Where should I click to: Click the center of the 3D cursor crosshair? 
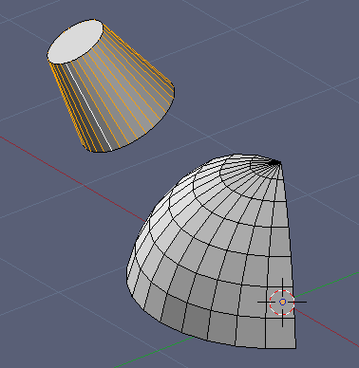tap(282, 302)
